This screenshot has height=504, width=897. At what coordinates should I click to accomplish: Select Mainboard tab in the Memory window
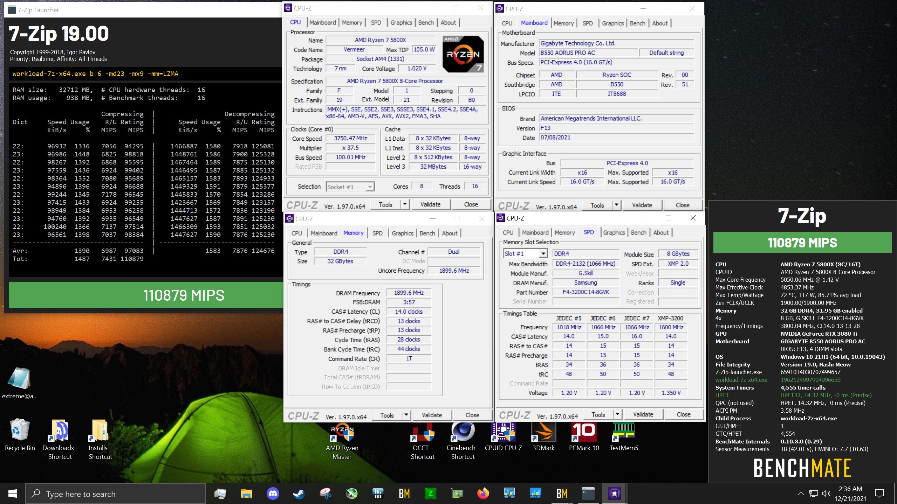[x=324, y=233]
